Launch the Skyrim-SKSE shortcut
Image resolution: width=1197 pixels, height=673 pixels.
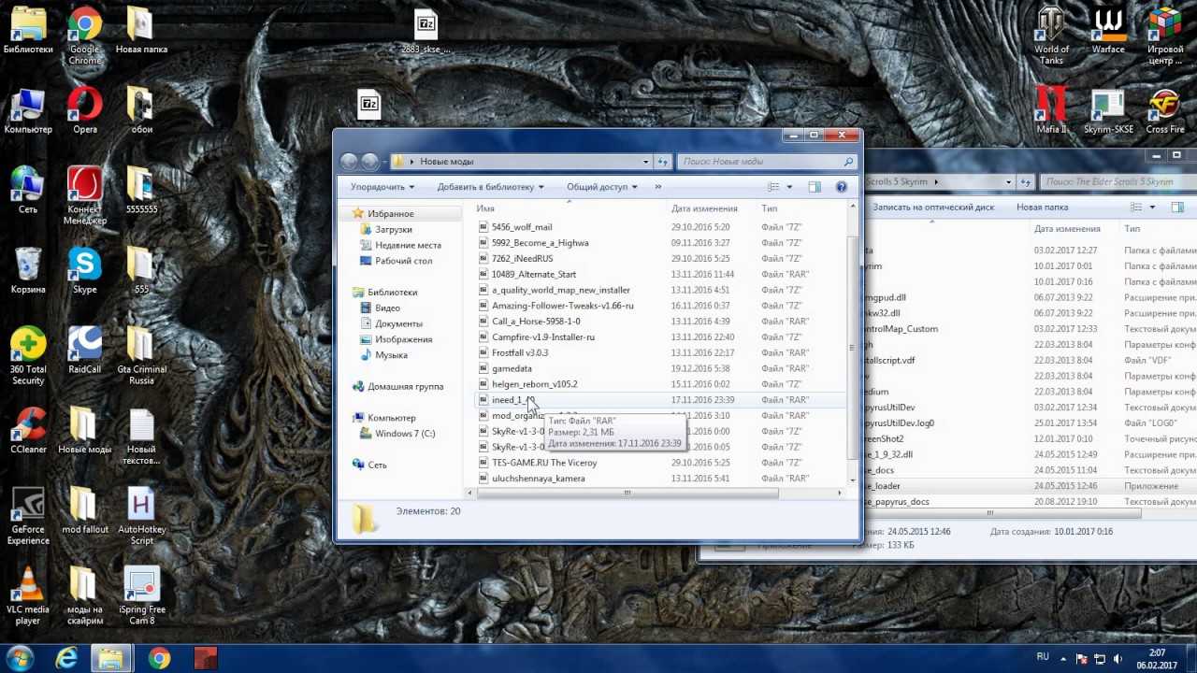[1109, 110]
